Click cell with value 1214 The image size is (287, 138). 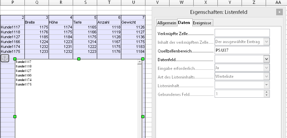85,42
